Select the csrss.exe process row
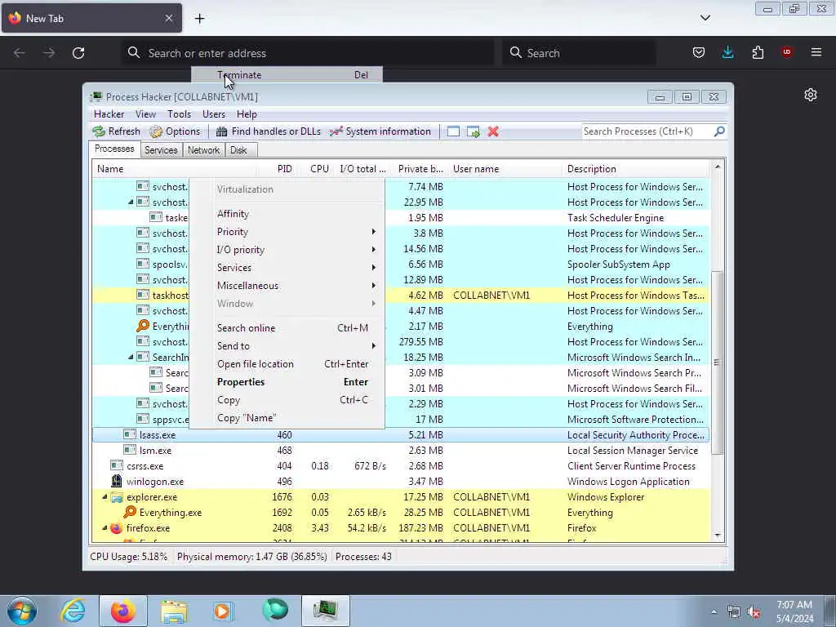 (400, 466)
